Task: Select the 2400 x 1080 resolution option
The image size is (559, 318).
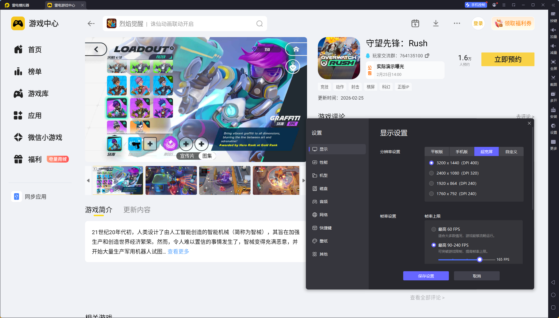Action: tap(431, 173)
